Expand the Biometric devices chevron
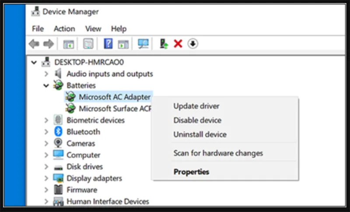 [x=46, y=120]
